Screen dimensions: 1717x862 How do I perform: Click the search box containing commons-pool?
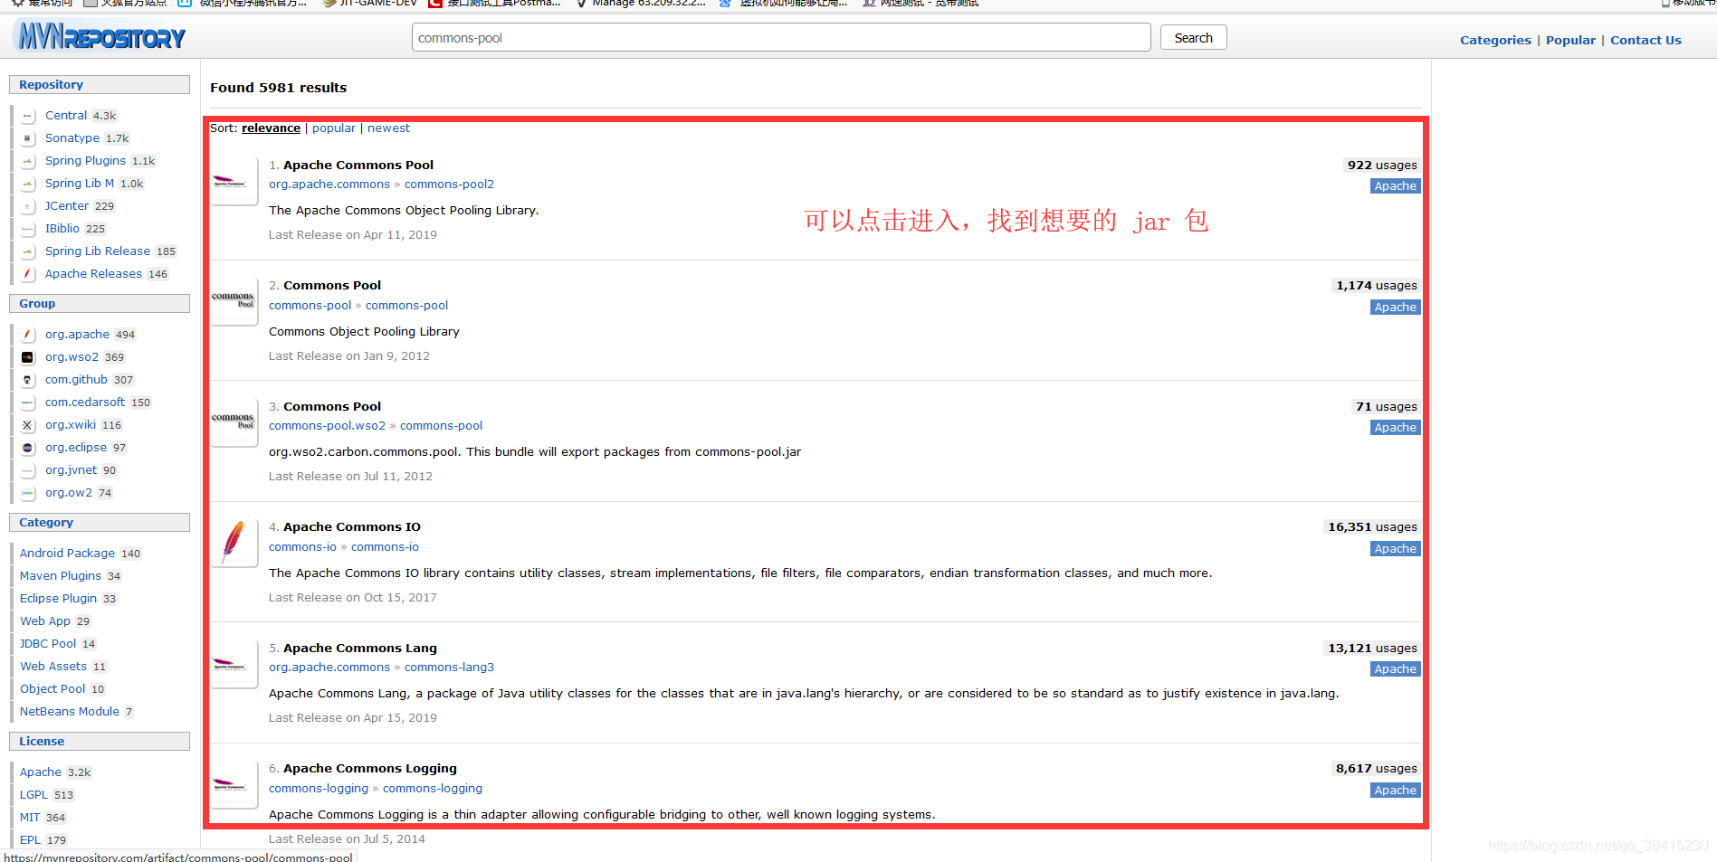(x=781, y=38)
